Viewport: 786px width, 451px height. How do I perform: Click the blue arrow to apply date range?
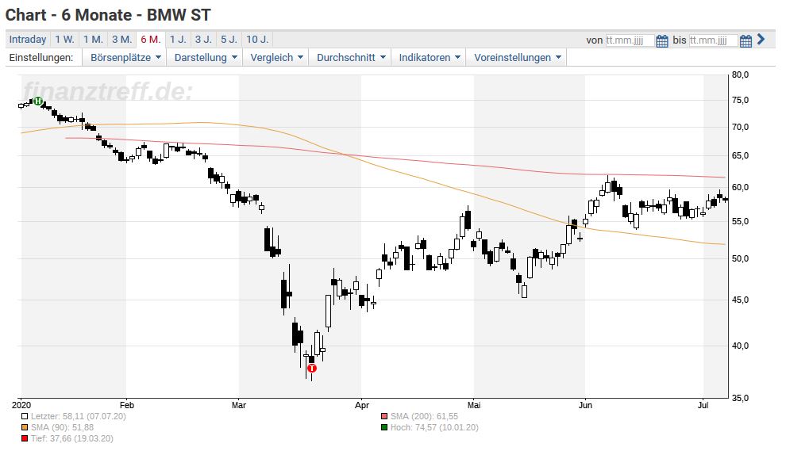click(x=761, y=39)
